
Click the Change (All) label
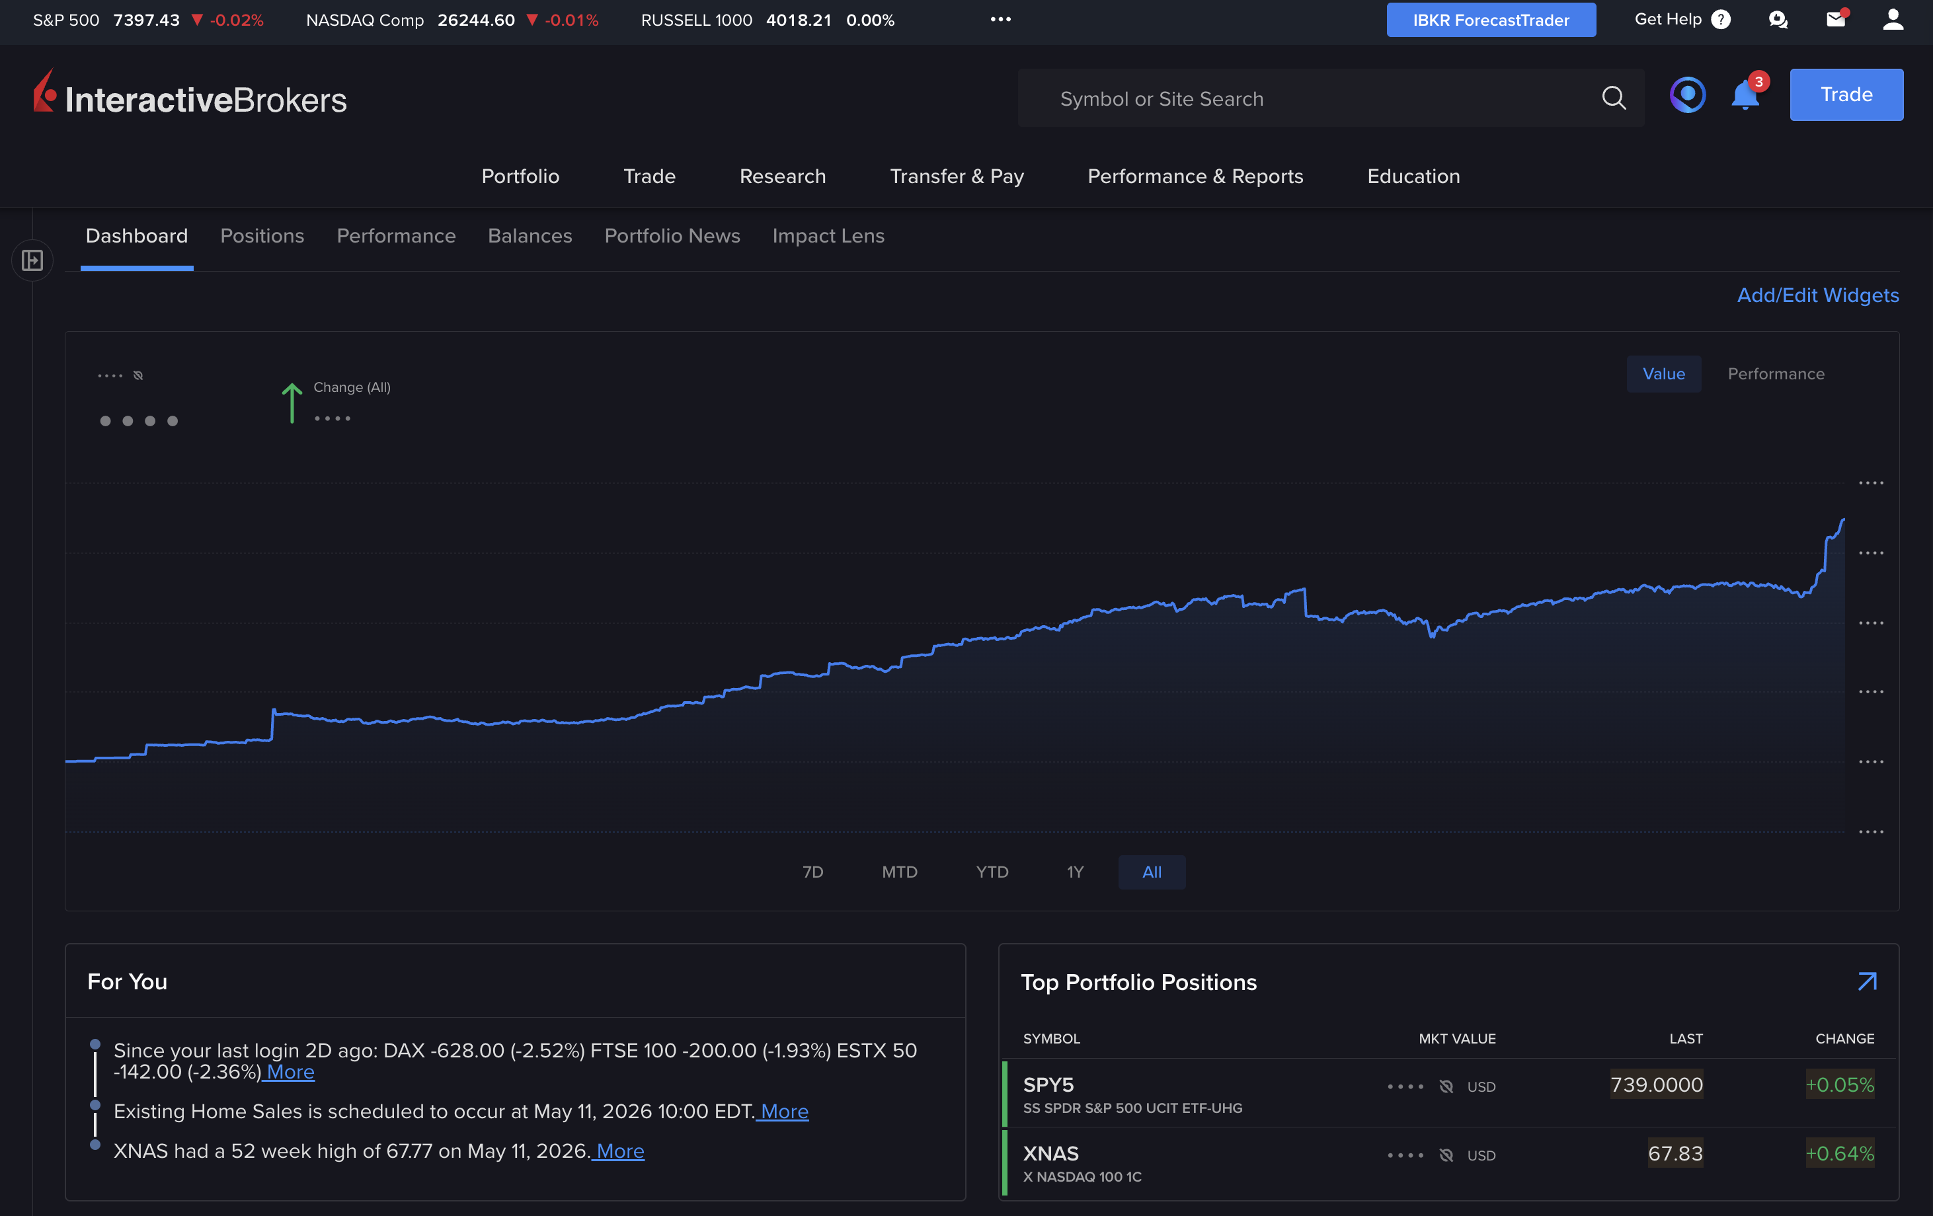click(x=352, y=387)
